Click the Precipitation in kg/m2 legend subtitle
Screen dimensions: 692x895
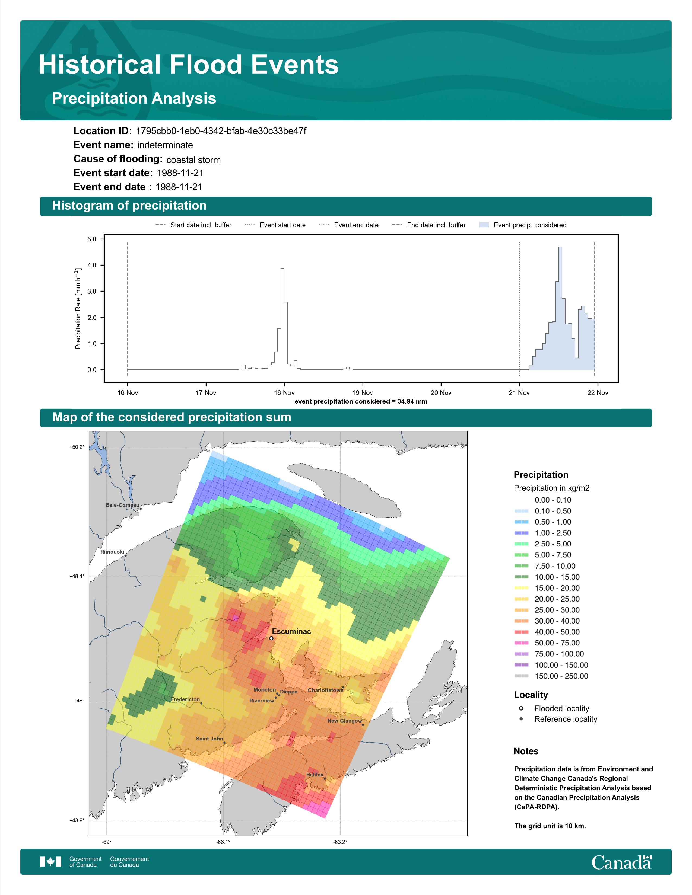click(551, 488)
